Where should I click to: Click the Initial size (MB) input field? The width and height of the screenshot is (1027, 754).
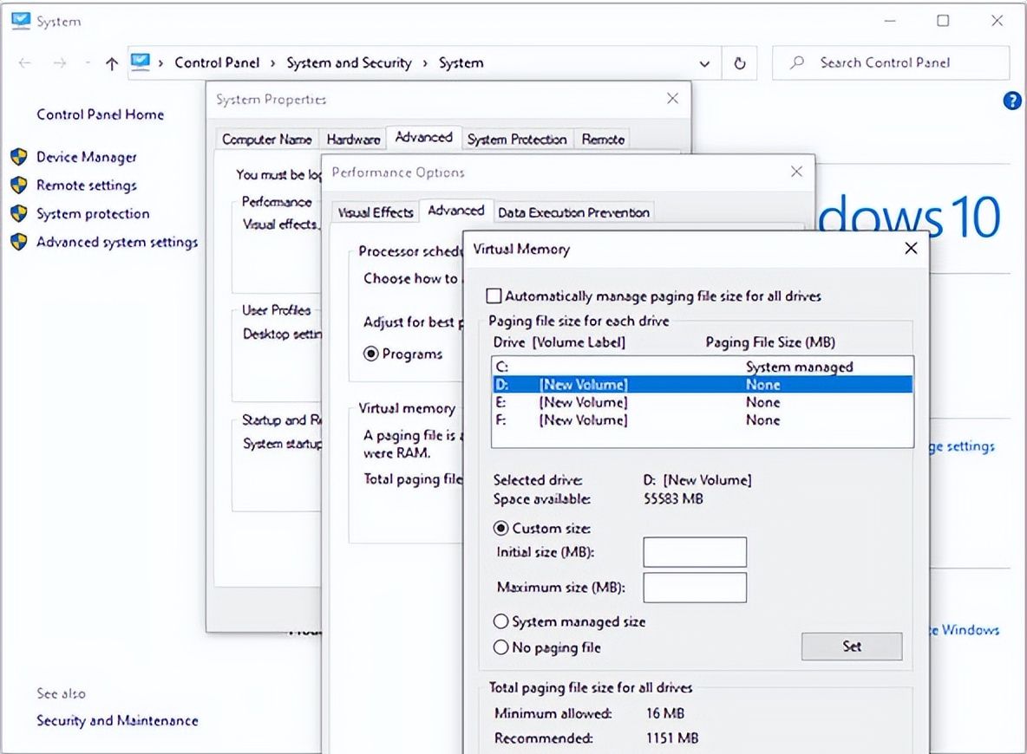pos(694,552)
